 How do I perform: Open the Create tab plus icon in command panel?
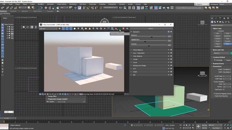point(212,18)
